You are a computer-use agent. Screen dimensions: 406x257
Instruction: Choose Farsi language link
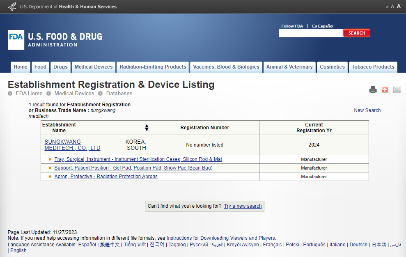395,245
